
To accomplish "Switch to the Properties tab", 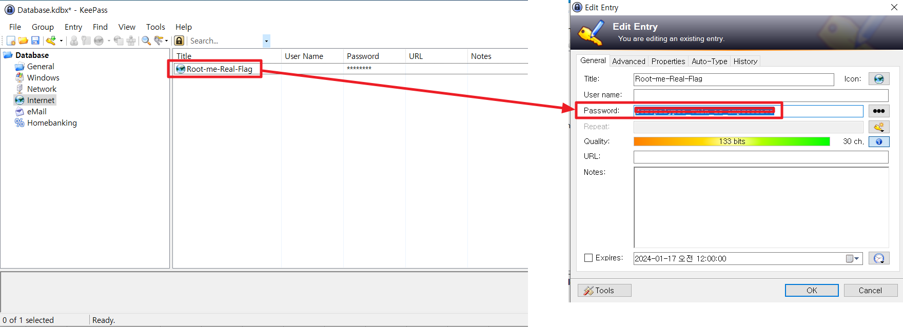I will point(668,62).
